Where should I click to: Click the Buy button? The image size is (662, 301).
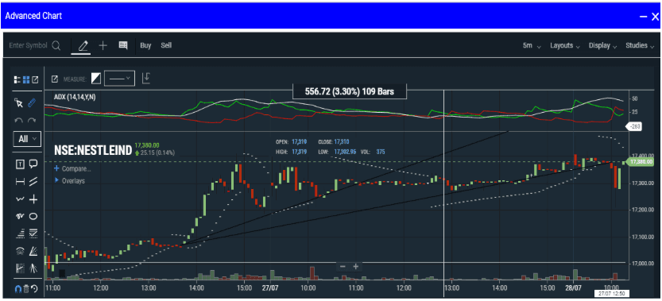tap(145, 45)
